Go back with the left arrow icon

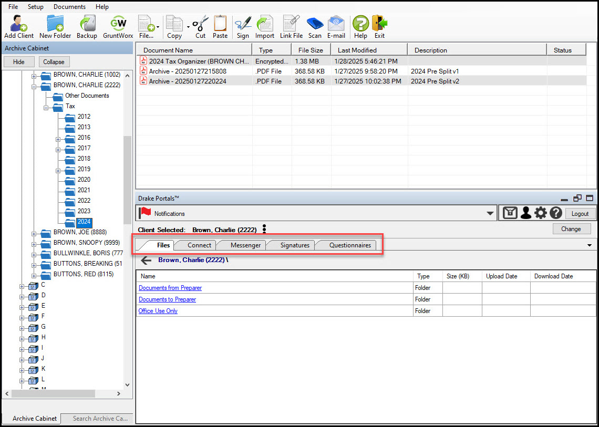point(146,261)
